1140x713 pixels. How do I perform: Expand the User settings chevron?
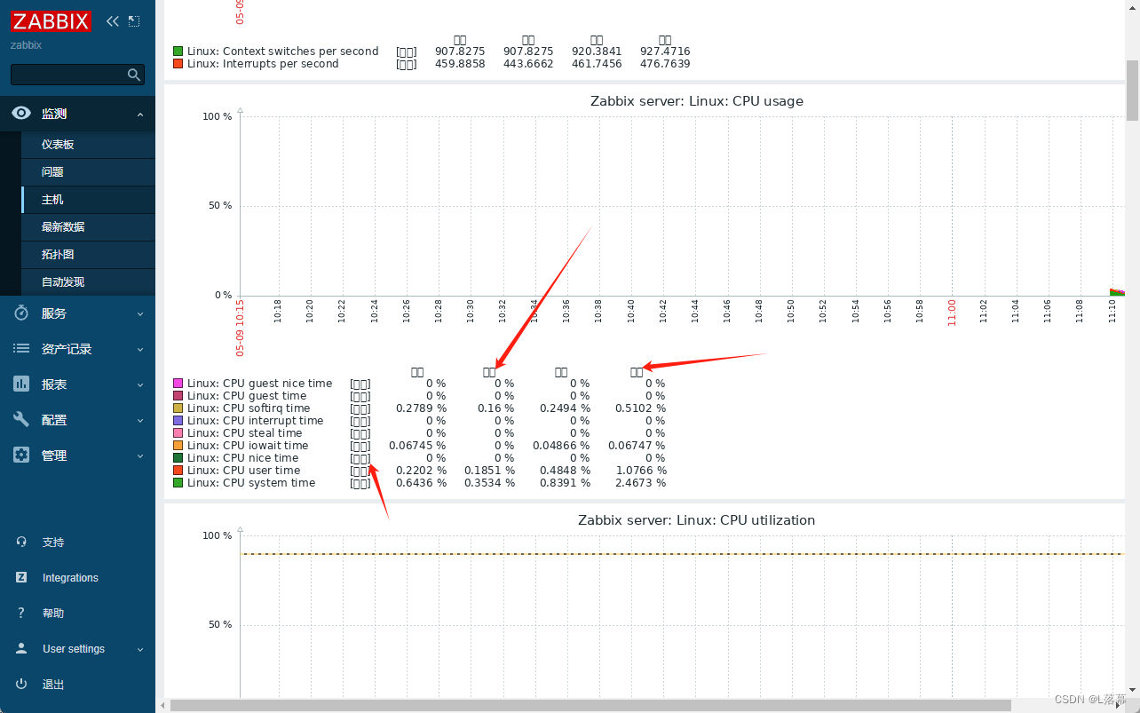pos(140,650)
